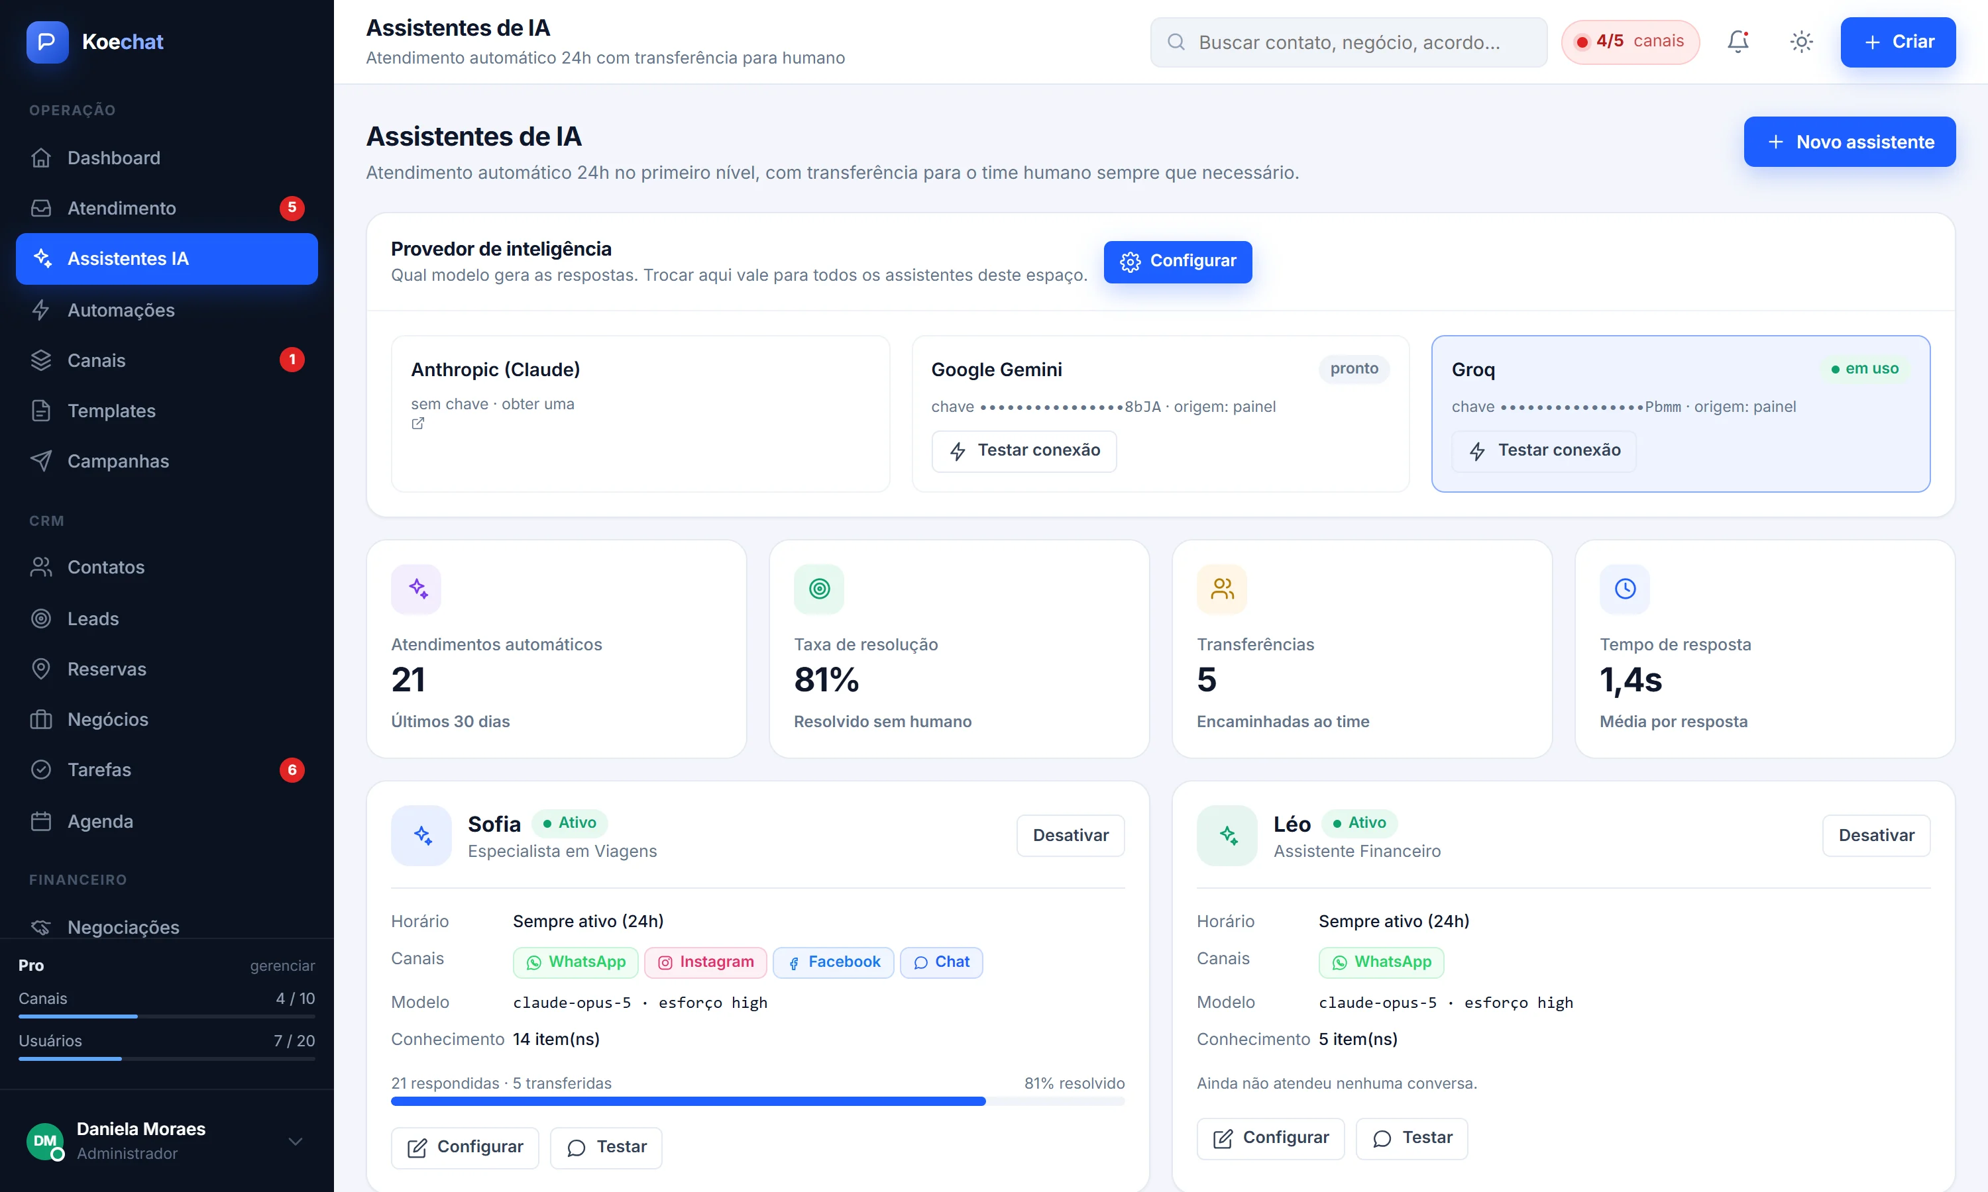Click Daniela Moraes DM avatar
This screenshot has height=1192, width=1988.
(x=45, y=1140)
